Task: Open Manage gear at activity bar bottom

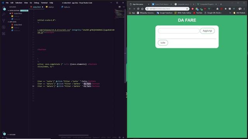Action: 4,134
